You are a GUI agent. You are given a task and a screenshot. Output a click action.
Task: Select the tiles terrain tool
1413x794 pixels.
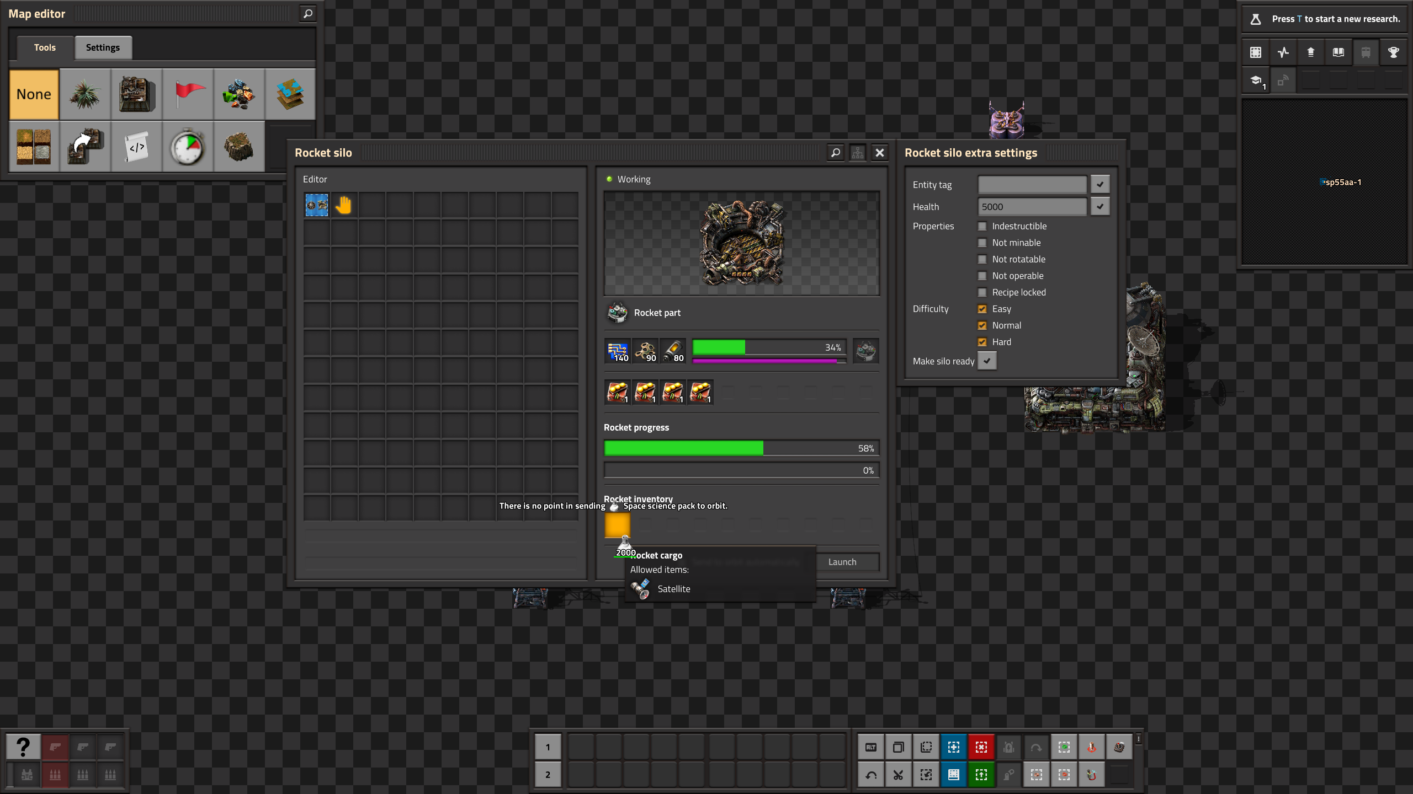click(x=34, y=147)
